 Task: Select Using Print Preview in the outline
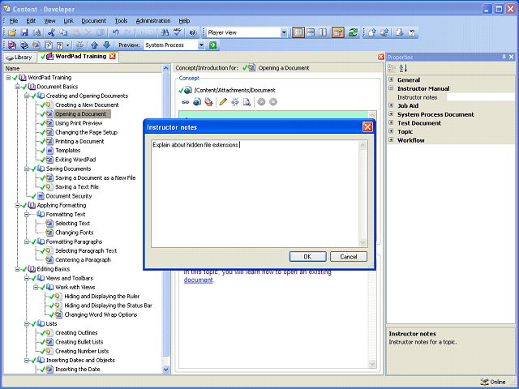[79, 123]
